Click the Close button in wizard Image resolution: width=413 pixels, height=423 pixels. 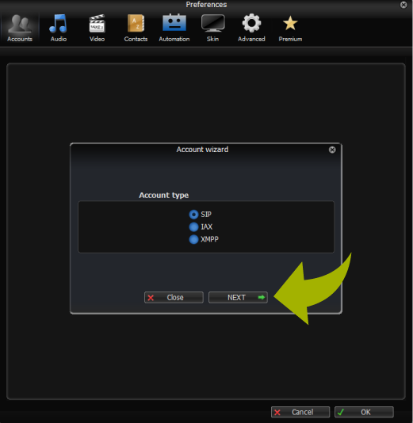pyautogui.click(x=174, y=298)
